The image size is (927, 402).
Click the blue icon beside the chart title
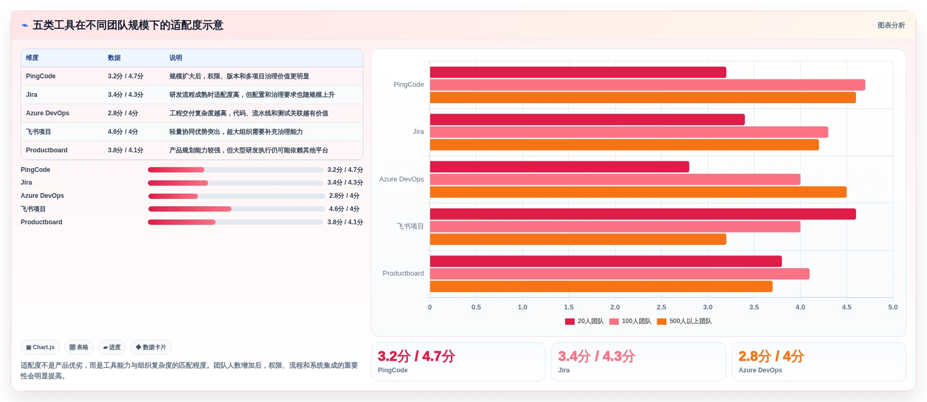24,25
